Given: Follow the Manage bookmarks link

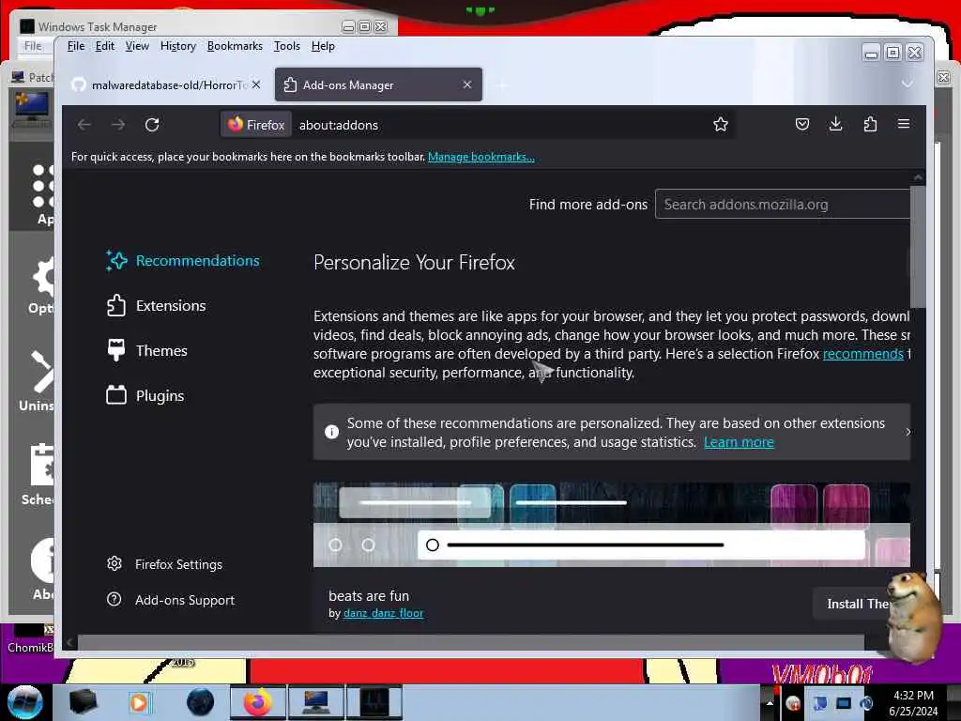Looking at the screenshot, I should click(481, 157).
